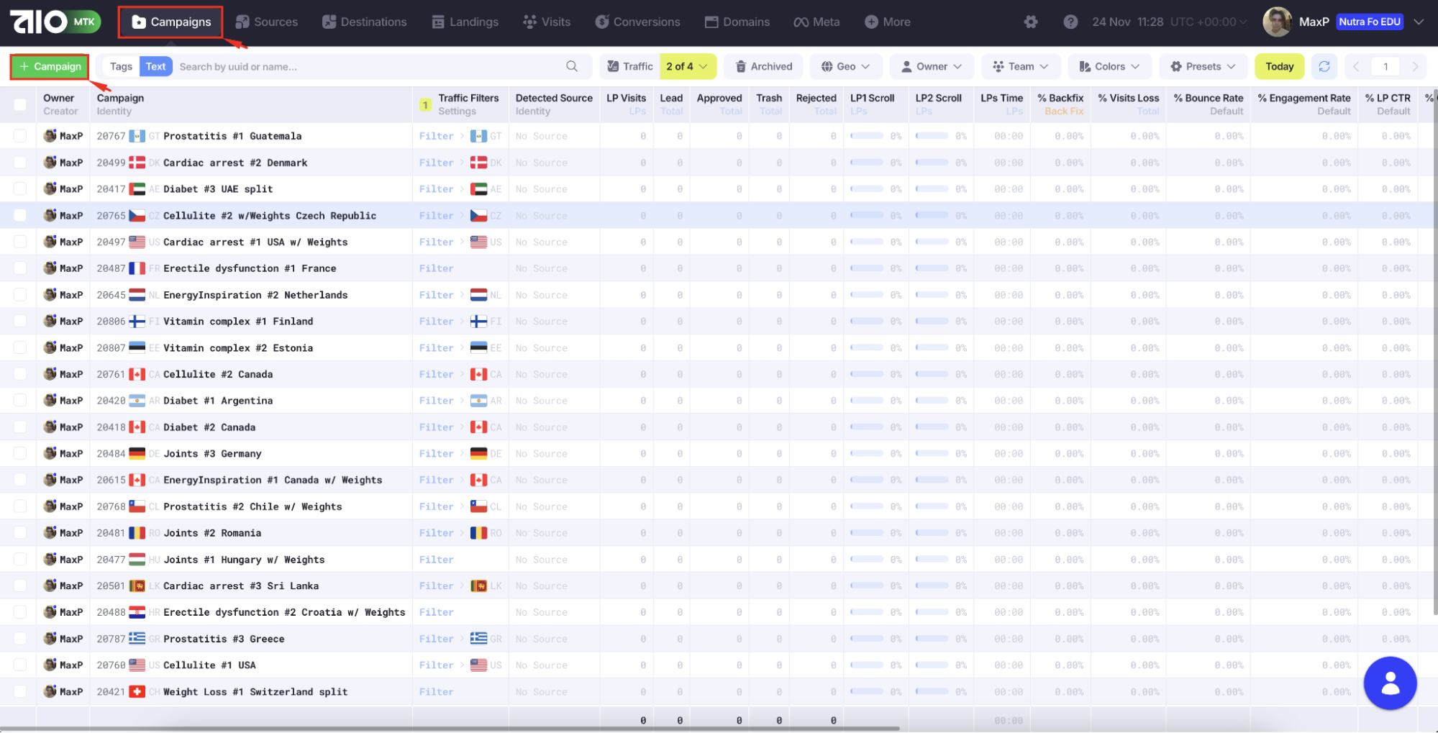
Task: Open the Colors filter
Action: 1109,67
